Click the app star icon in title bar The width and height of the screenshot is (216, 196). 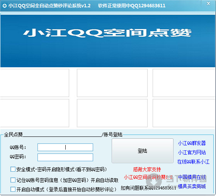tap(5, 6)
